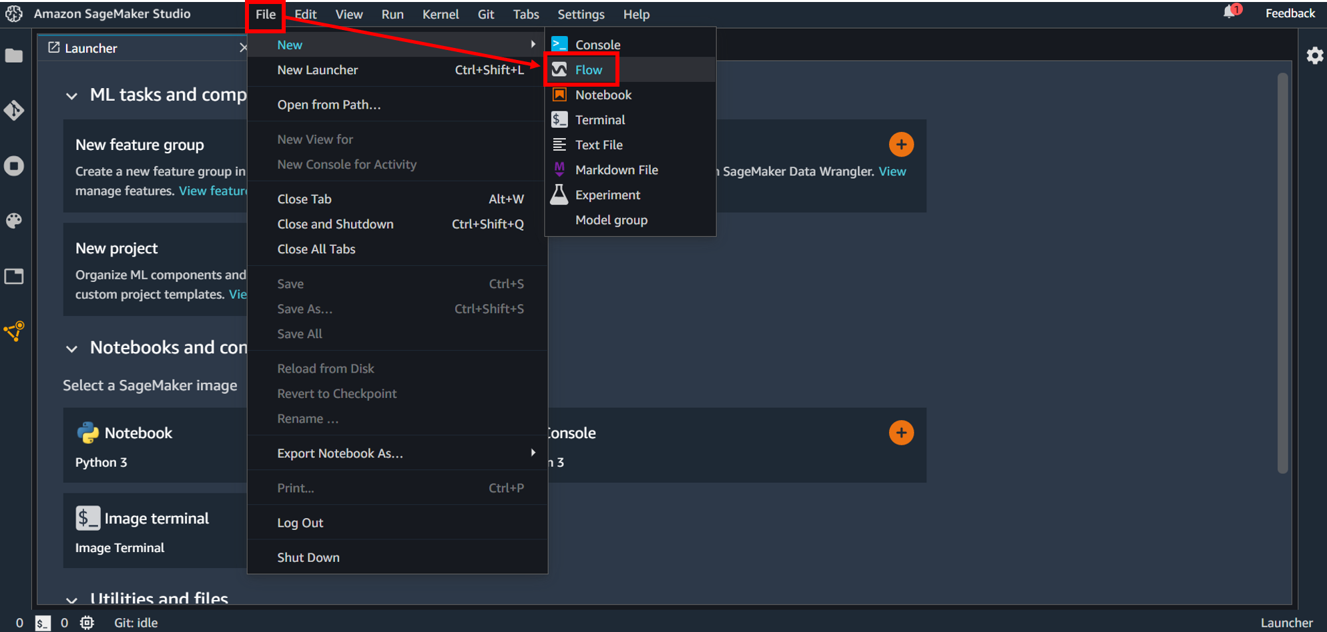Open the Kernel menu

(x=441, y=14)
